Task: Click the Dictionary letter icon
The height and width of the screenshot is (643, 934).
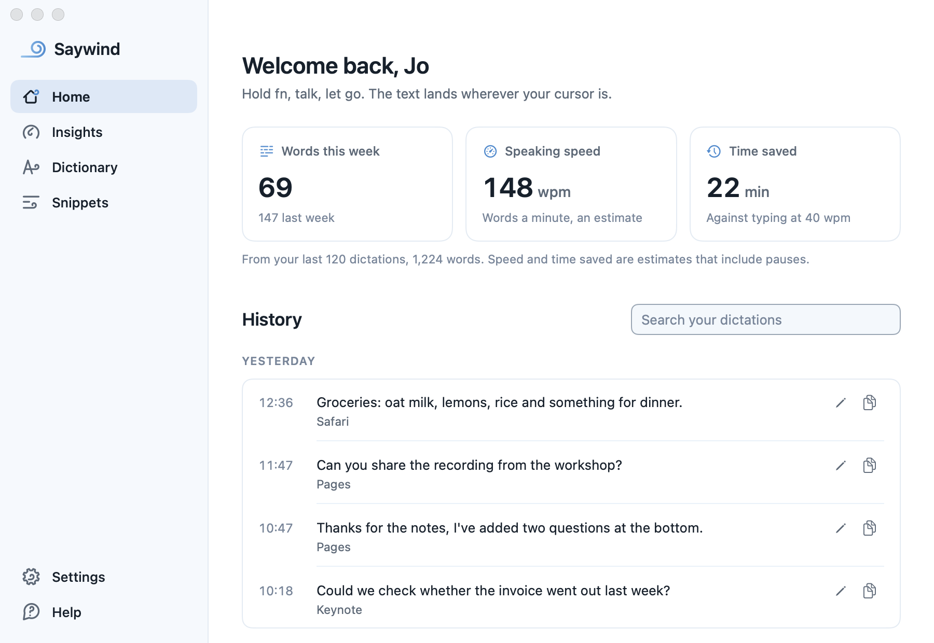Action: coord(31,167)
